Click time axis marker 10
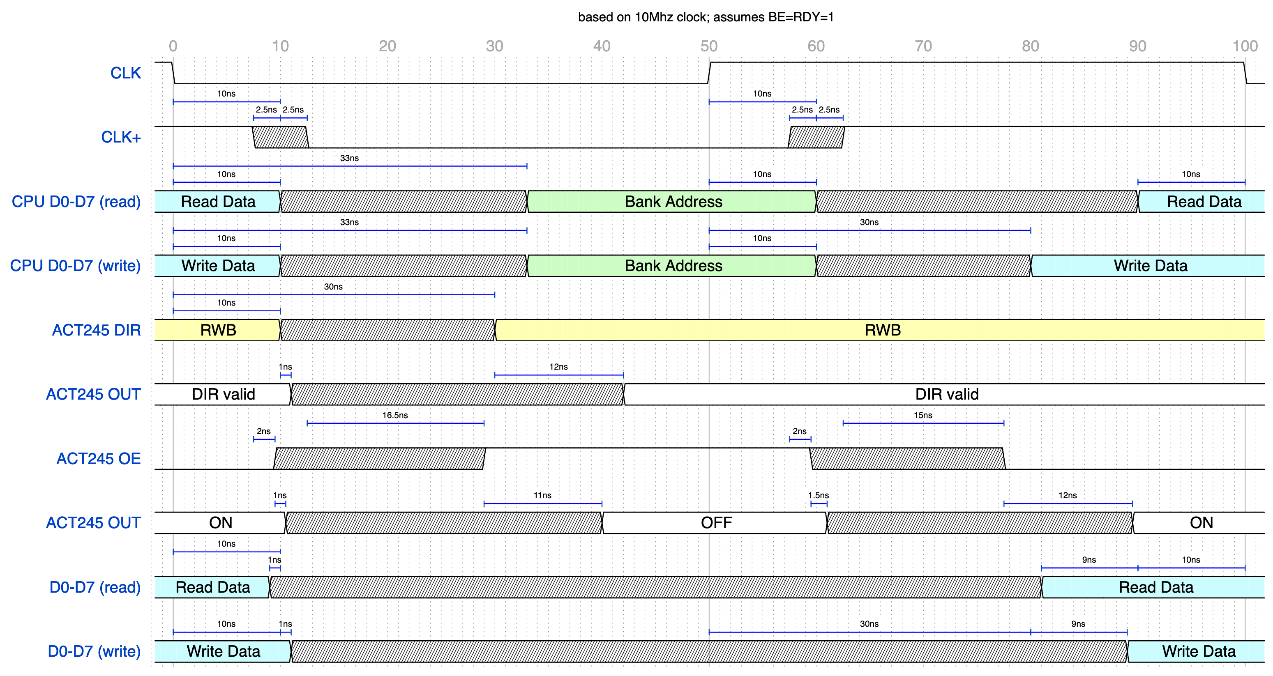 pos(280,46)
